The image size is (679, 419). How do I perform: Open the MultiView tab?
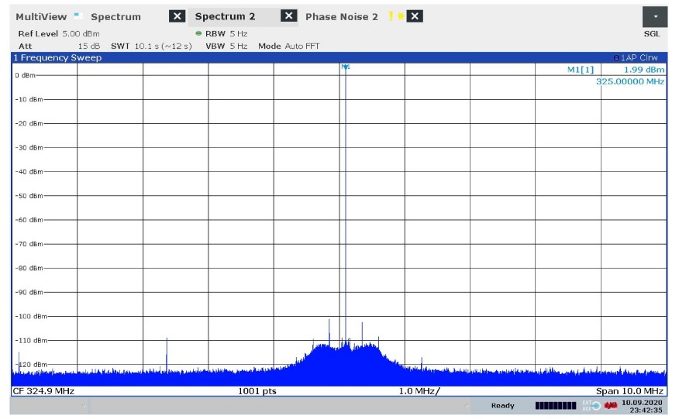tap(41, 17)
